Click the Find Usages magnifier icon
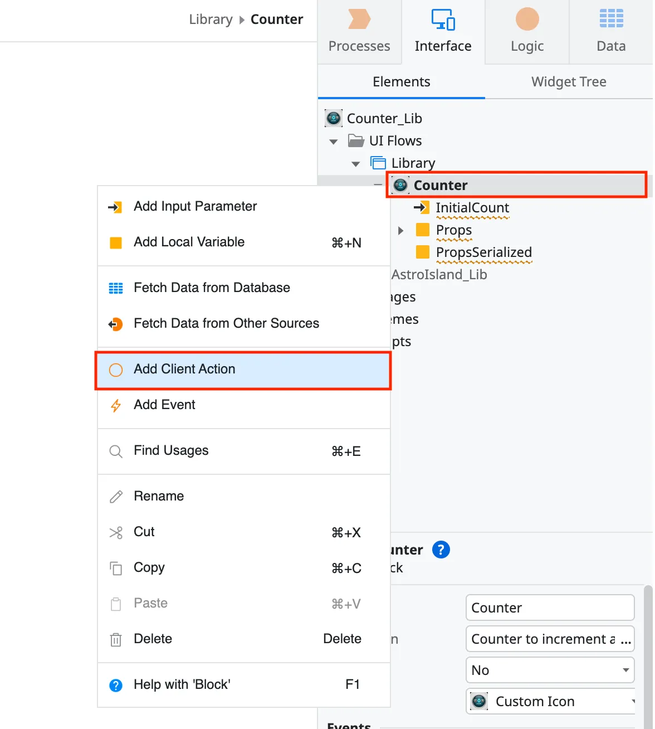This screenshot has width=655, height=729. (115, 451)
